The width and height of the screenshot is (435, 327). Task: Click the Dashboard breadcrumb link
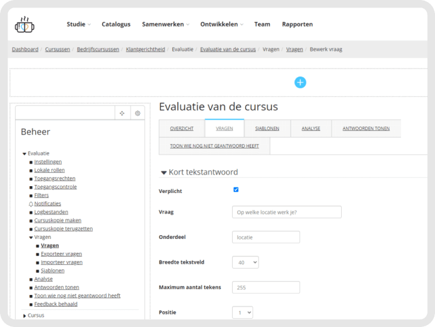click(25, 49)
